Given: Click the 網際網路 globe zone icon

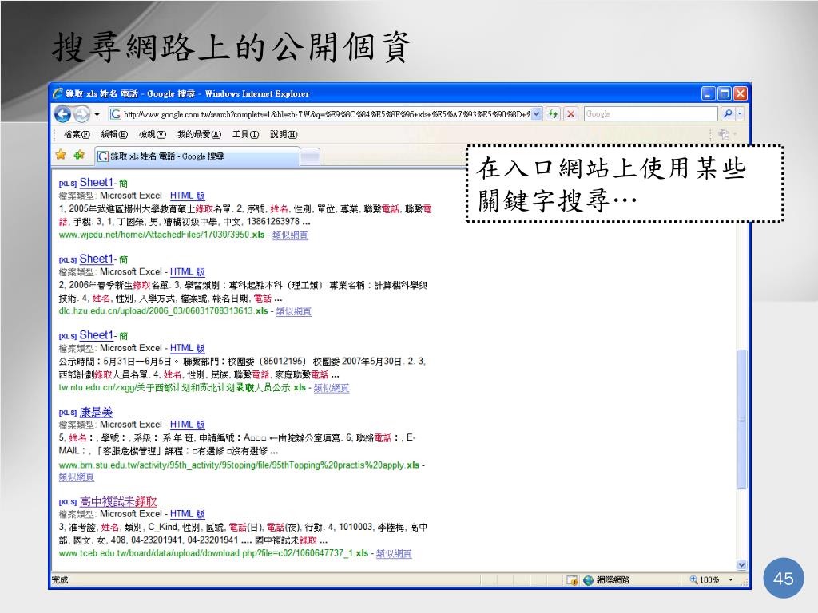Looking at the screenshot, I should [589, 580].
